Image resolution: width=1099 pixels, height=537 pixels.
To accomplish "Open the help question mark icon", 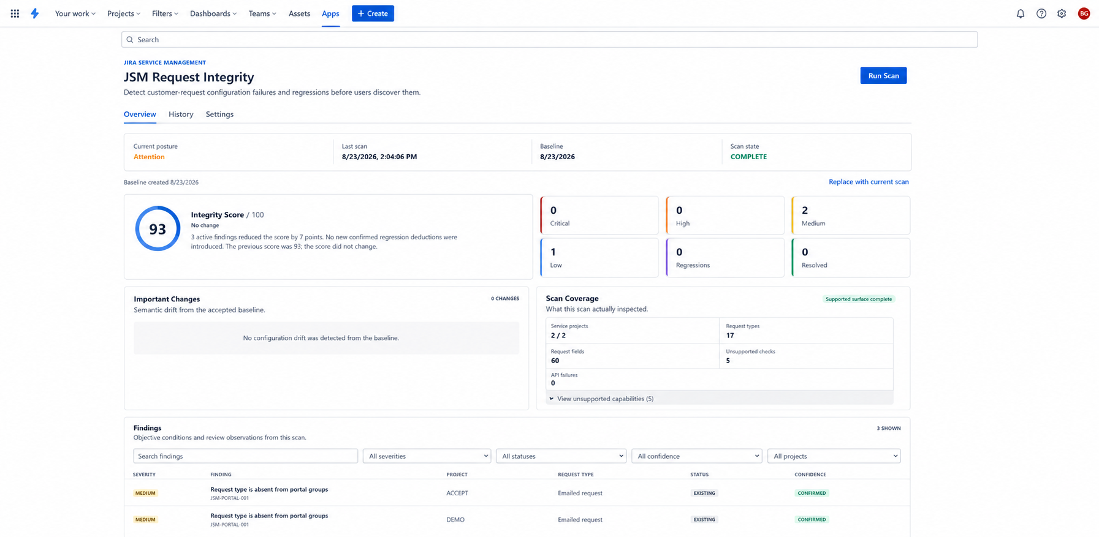I will (x=1041, y=13).
